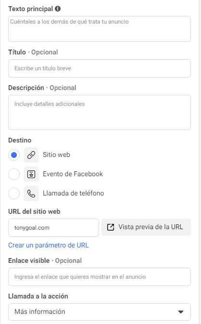Click the Sitio web destination label
This screenshot has height=324, width=201.
click(x=56, y=155)
